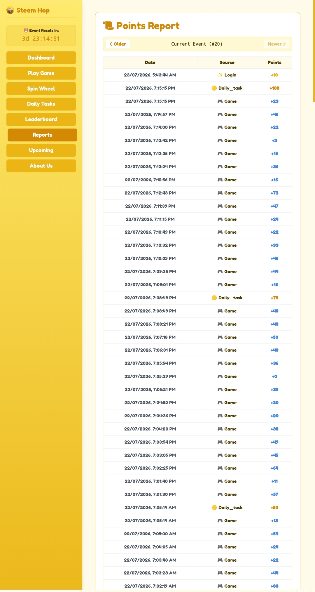Click date '22/07/2026, 7:05:54 PM'
The height and width of the screenshot is (592, 315).
(x=150, y=363)
